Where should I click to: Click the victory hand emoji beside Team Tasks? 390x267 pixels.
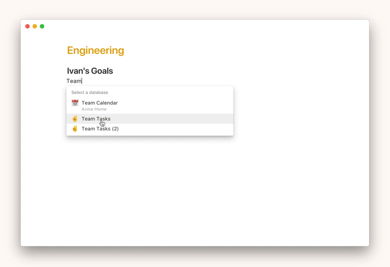click(75, 119)
